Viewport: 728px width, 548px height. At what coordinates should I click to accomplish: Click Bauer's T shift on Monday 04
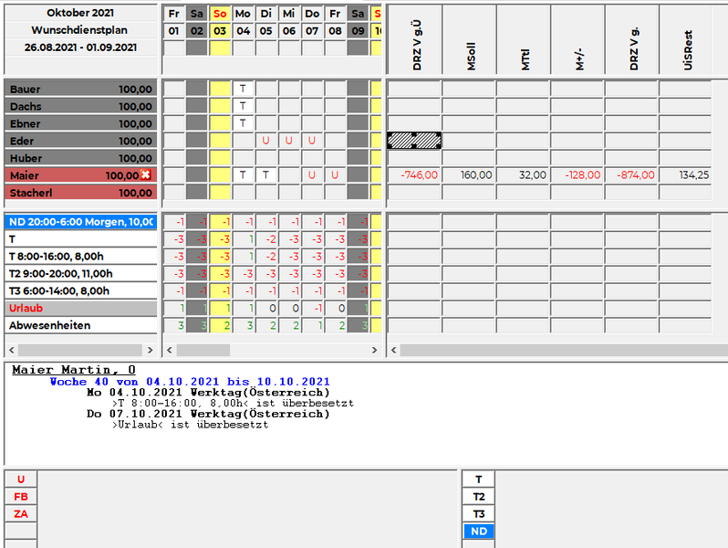pyautogui.click(x=243, y=89)
